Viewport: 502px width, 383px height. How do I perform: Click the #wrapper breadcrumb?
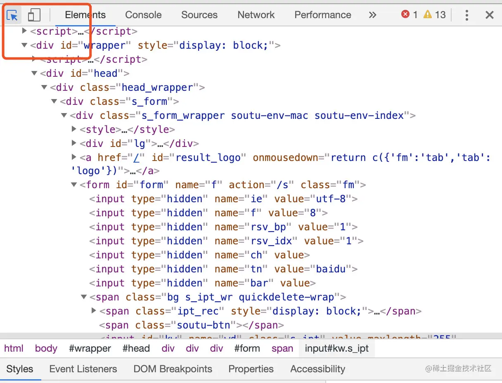coord(90,348)
